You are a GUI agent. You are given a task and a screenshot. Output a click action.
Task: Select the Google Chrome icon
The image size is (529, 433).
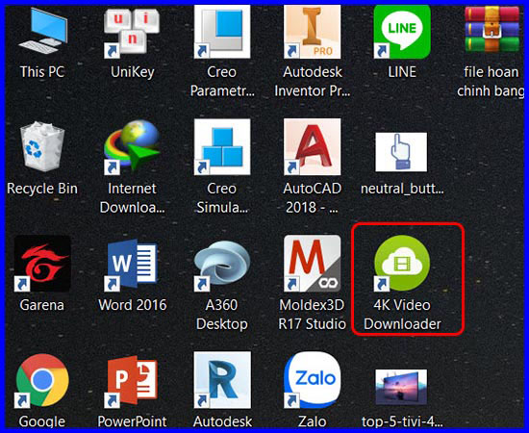point(42,380)
